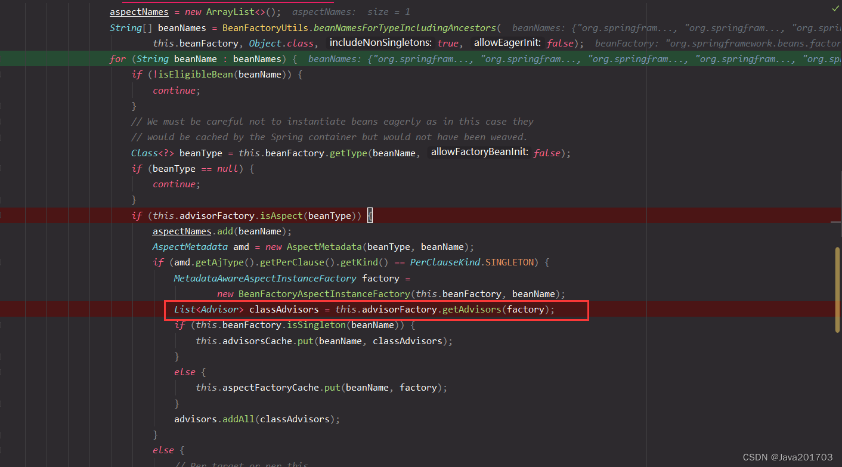The width and height of the screenshot is (842, 467).
Task: Click the aspectFactoryCache field reference
Action: [x=270, y=388]
